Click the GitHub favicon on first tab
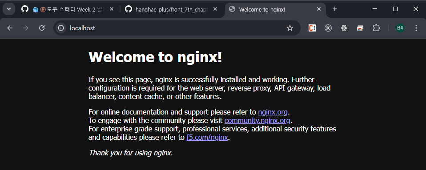This screenshot has height=170, width=426. [25, 9]
